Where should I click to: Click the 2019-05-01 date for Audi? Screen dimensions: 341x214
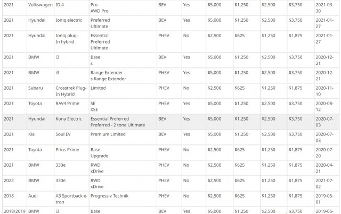point(324,199)
